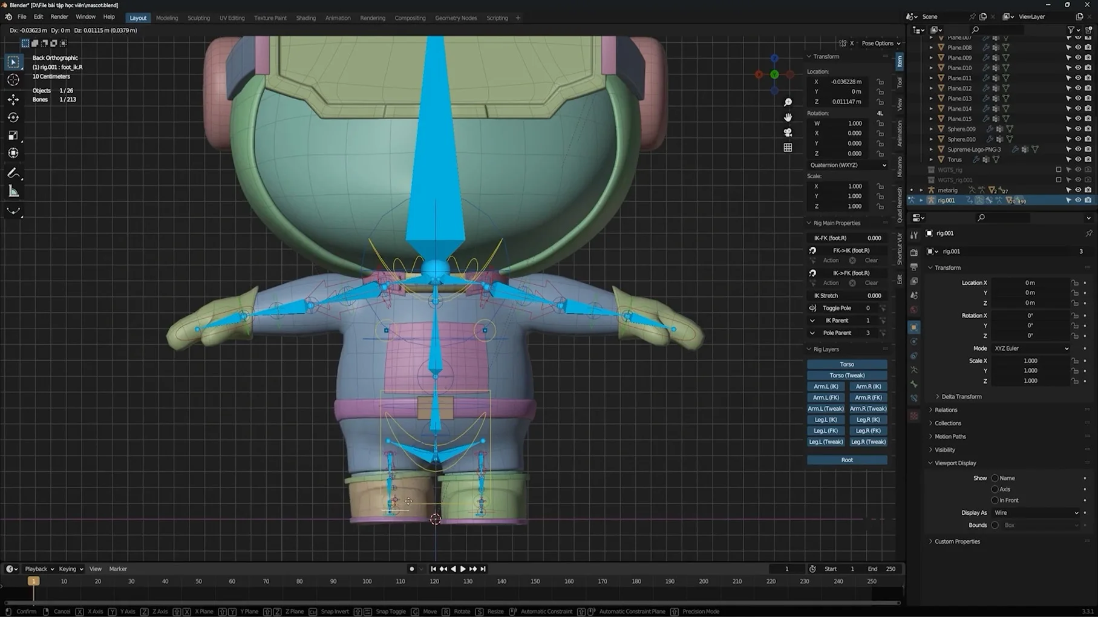
Task: Open the File menu
Action: pyautogui.click(x=22, y=17)
